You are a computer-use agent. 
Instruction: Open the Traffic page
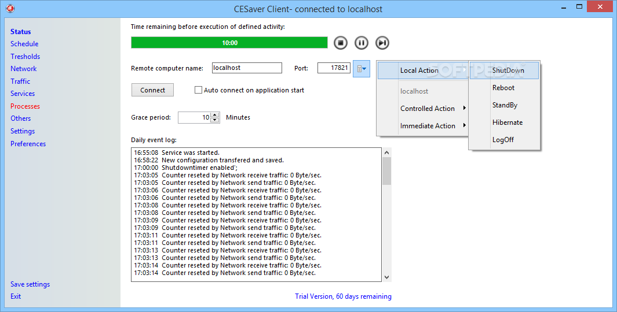20,81
